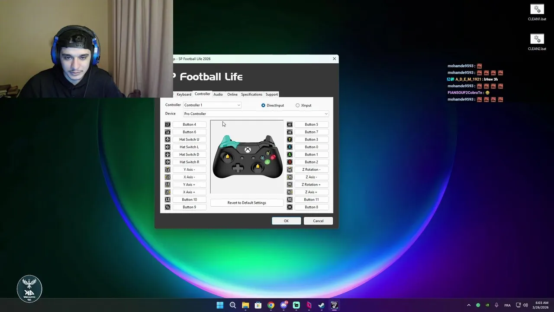554x312 pixels.
Task: Click the Xbox controller preview image
Action: 248,157
